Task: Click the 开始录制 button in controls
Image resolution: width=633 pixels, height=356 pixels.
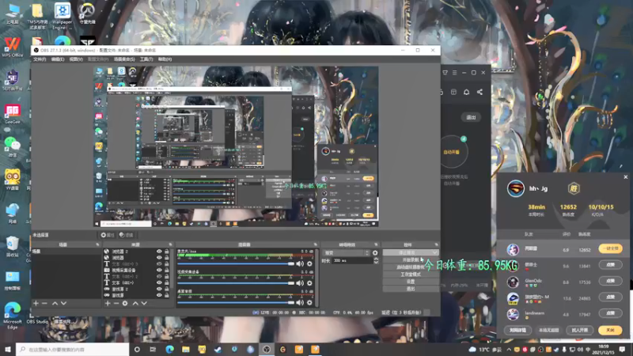Action: [x=410, y=259]
